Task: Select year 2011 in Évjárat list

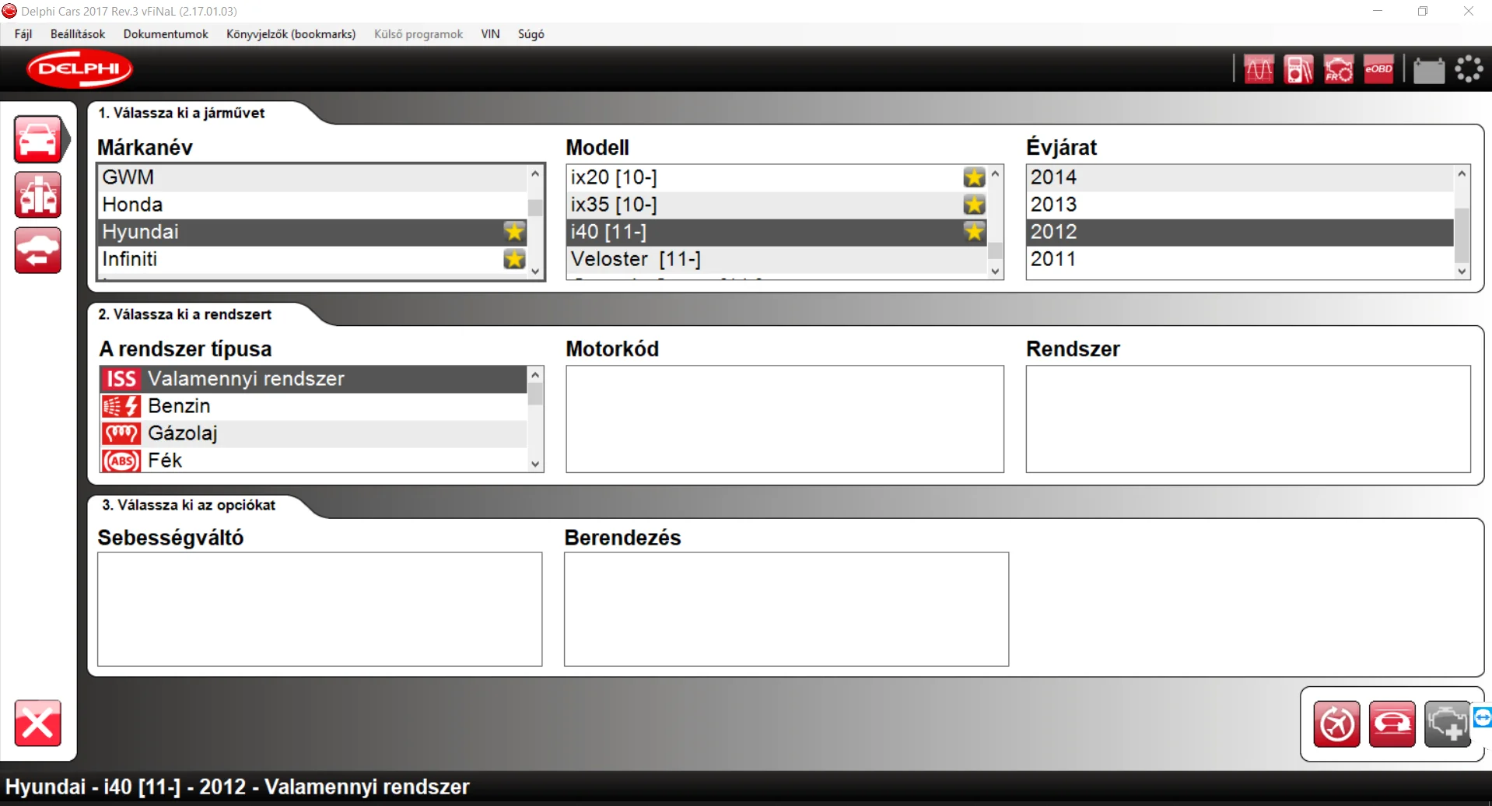Action: [1240, 259]
